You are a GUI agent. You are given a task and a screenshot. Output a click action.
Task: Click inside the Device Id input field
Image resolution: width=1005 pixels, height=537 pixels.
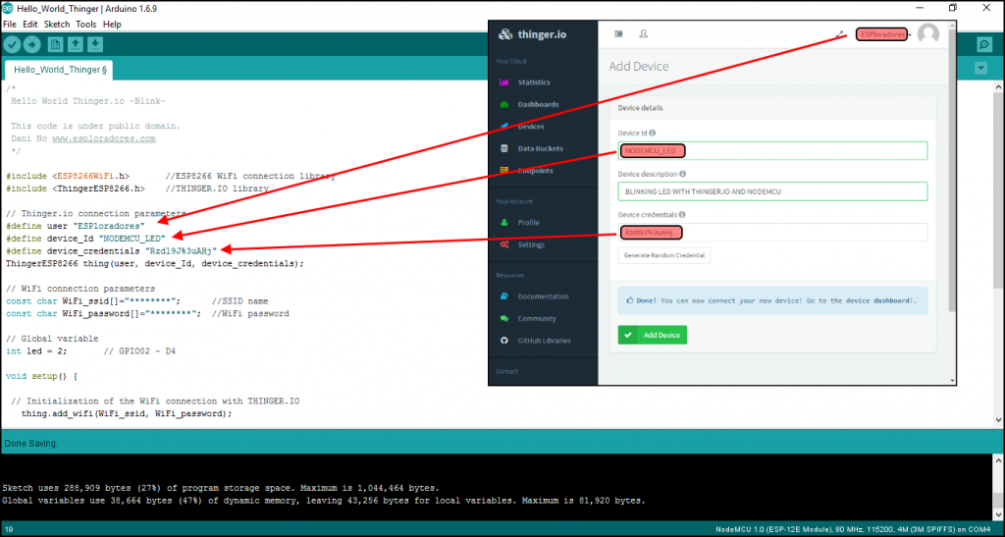pos(772,150)
